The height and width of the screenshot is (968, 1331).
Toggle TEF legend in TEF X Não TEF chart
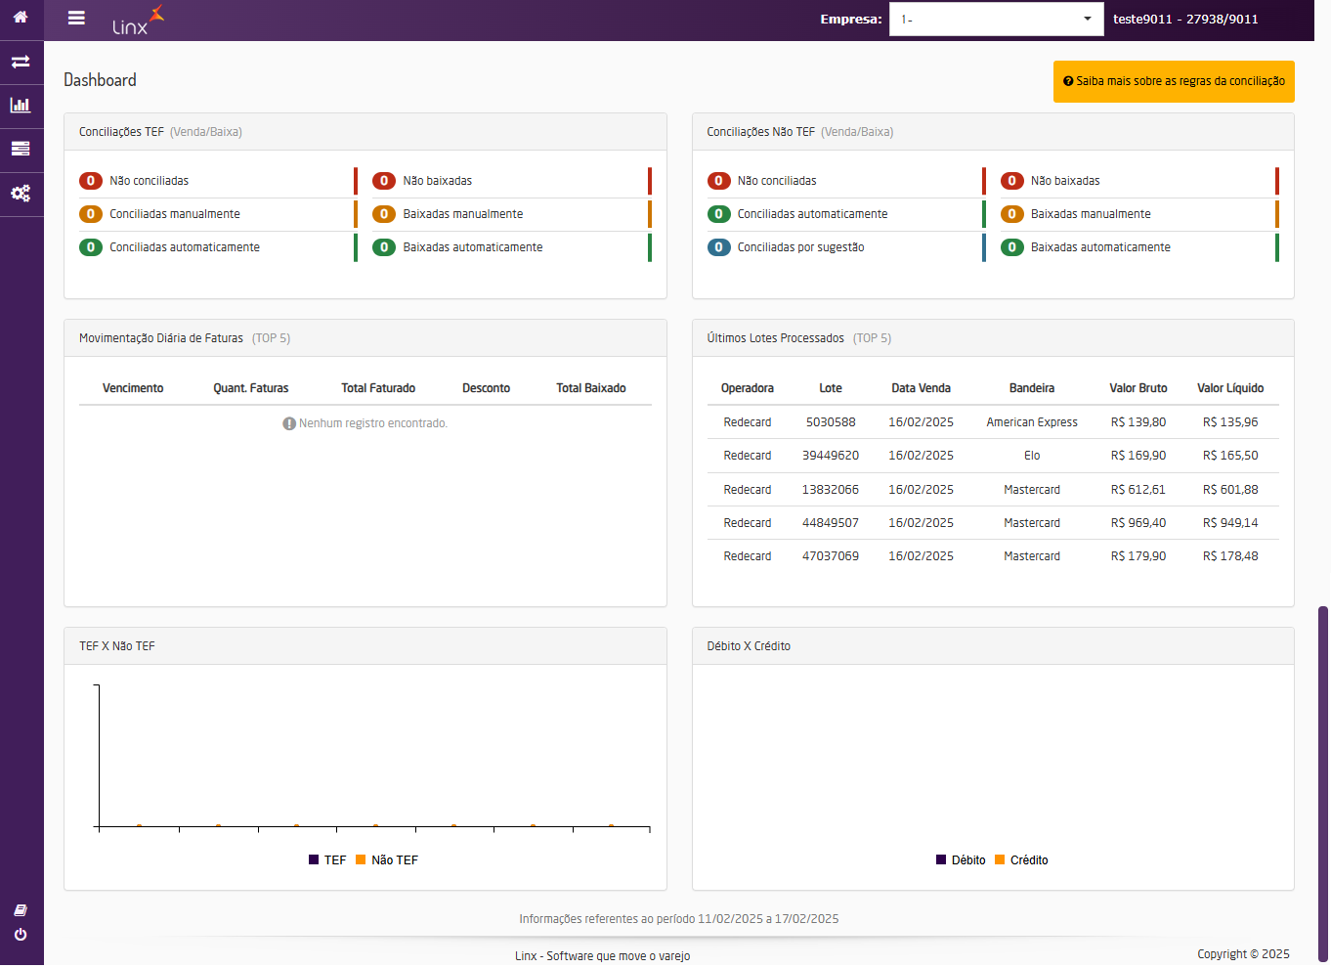(327, 860)
